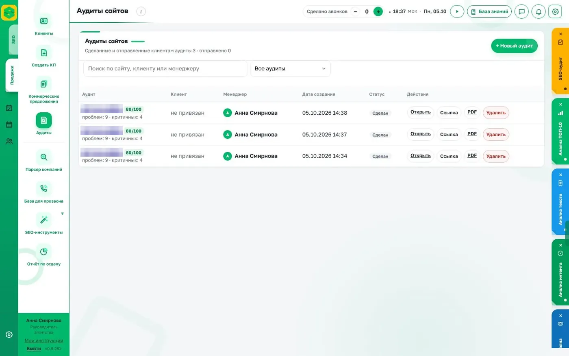Open the notifications bell
Image resolution: width=569 pixels, height=356 pixels.
tap(539, 11)
